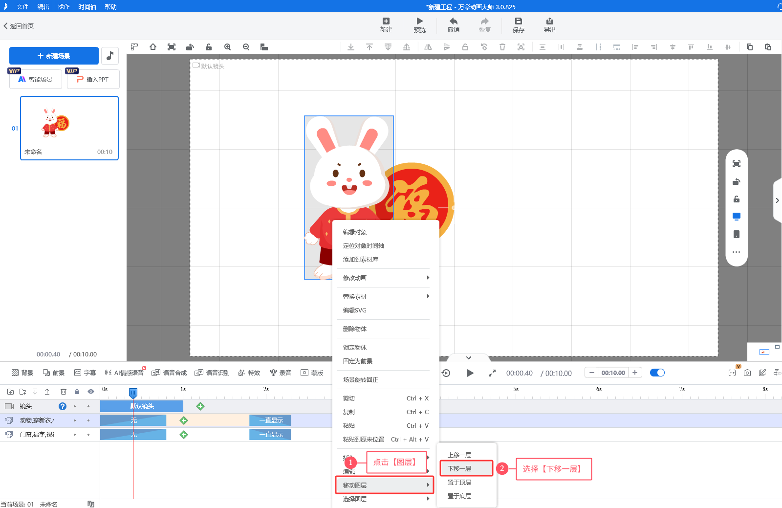This screenshot has width=782, height=508.
Task: Choose 删除物体 from the context menu
Action: pyautogui.click(x=355, y=329)
